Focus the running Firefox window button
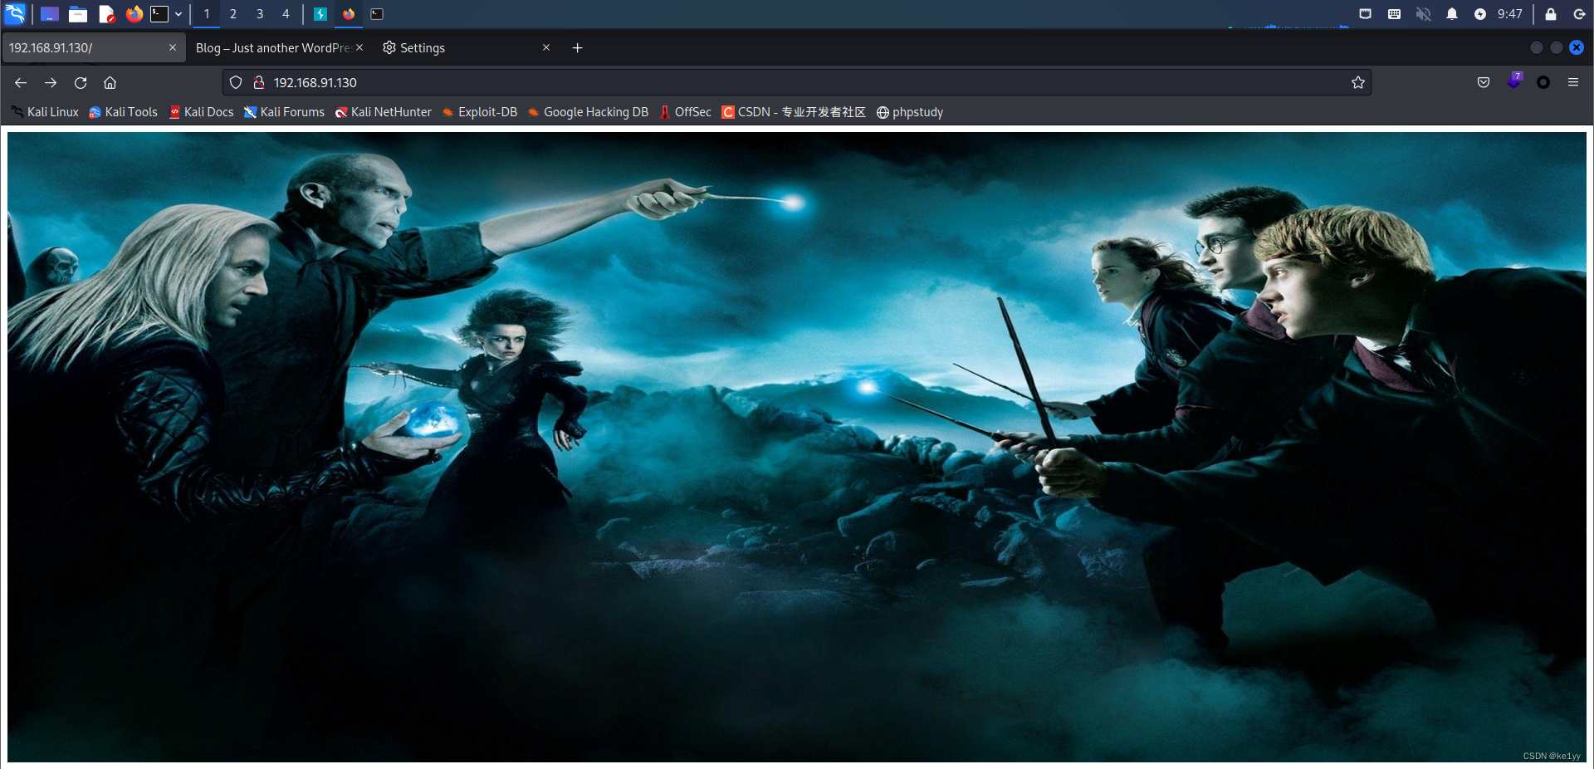The width and height of the screenshot is (1594, 769). coord(349,14)
